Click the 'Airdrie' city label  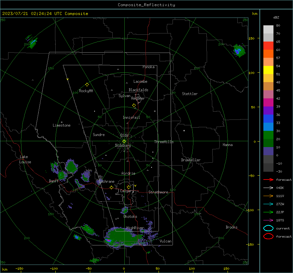click(128, 173)
